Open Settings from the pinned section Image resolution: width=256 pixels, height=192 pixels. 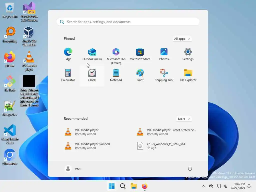tap(188, 54)
